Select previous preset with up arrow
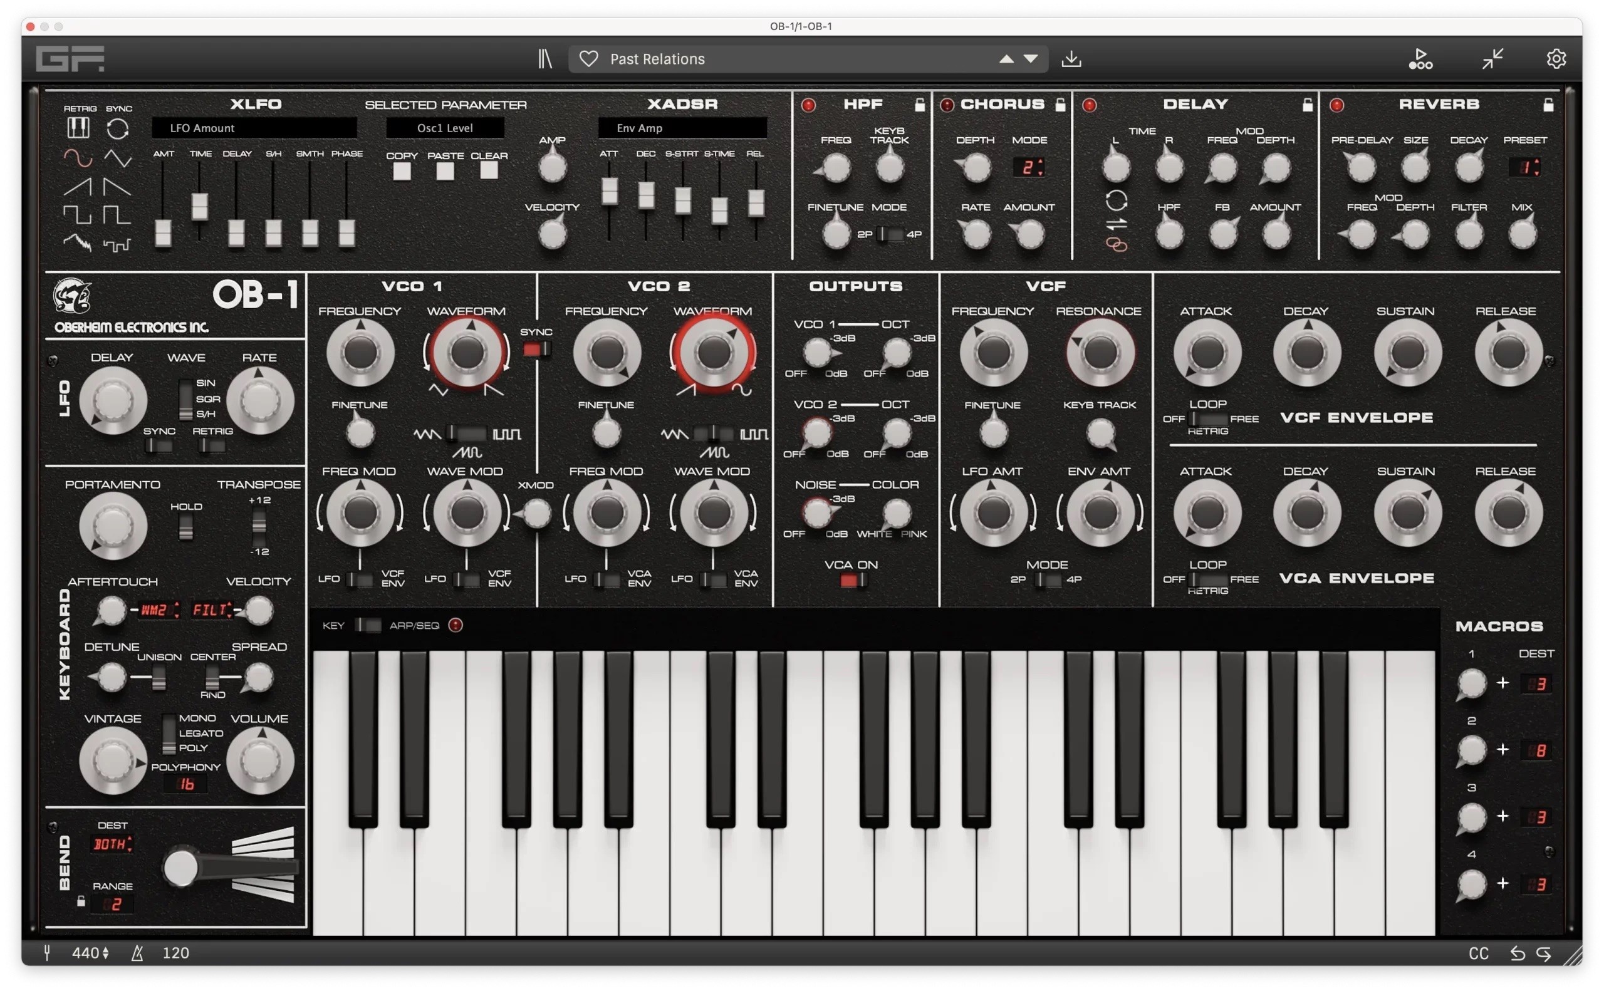Screen dimensions: 1604x991 (1007, 59)
